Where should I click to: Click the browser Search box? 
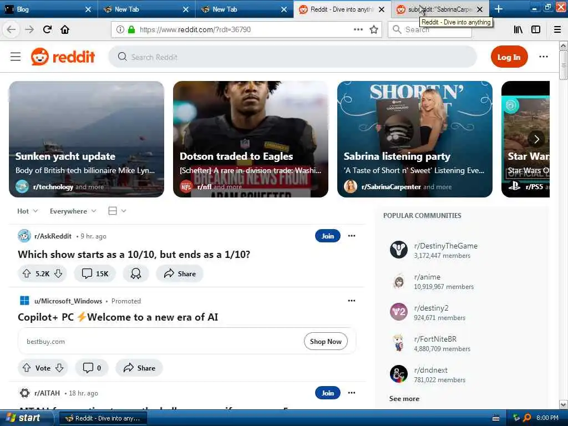coord(430,29)
